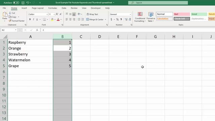The height and width of the screenshot is (121, 215).
Task: Select column C header
Action: pos(81,37)
